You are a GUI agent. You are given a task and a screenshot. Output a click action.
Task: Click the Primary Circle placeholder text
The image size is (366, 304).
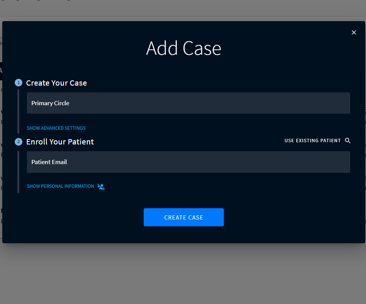(x=50, y=103)
